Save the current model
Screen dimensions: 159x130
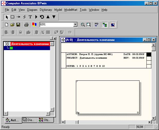(18, 25)
